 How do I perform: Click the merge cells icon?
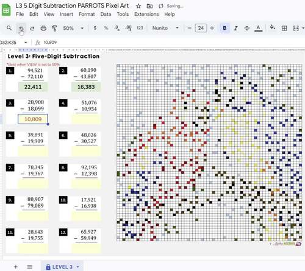[x=296, y=28]
